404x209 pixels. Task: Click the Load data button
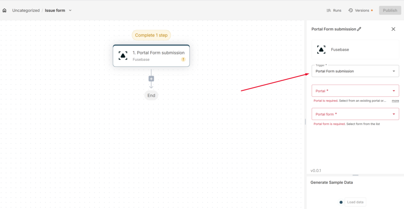(x=355, y=202)
